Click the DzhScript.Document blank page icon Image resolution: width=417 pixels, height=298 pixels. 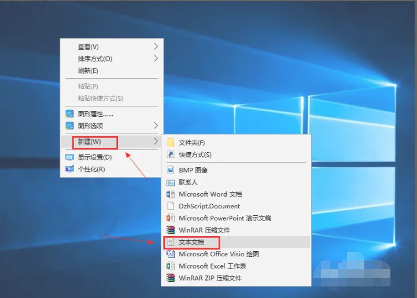171,206
